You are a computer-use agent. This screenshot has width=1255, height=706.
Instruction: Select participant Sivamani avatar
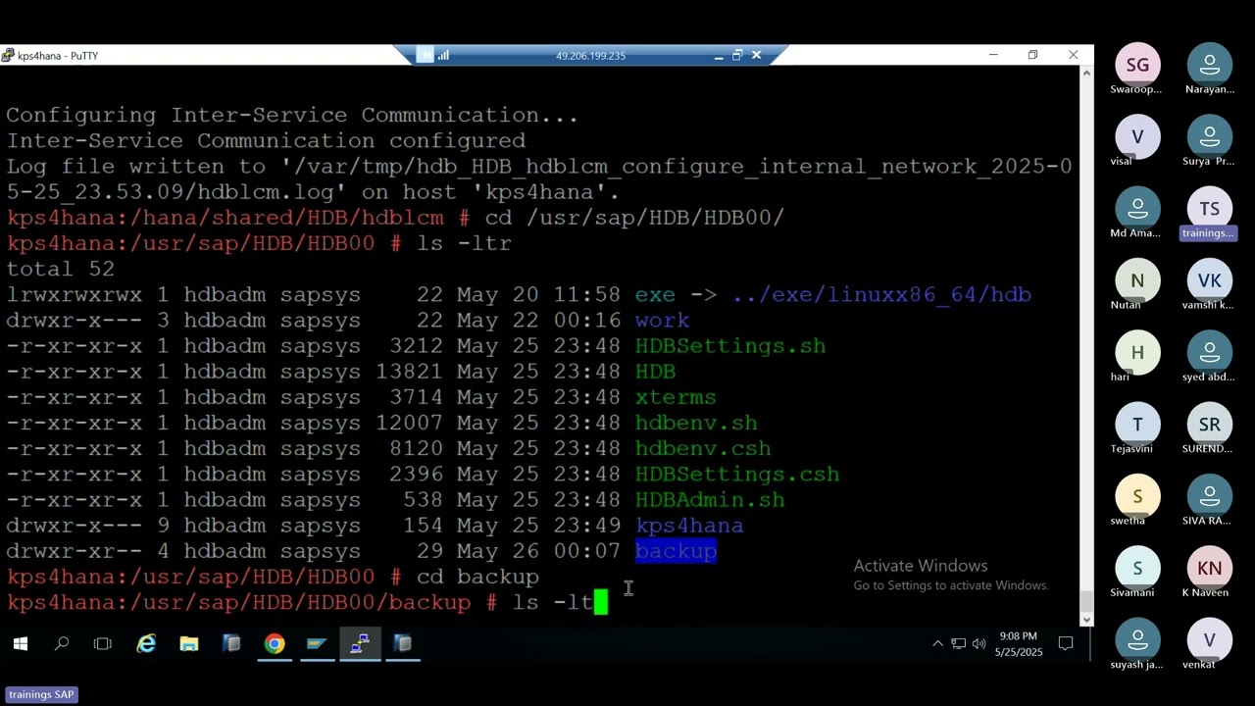pyautogui.click(x=1137, y=568)
